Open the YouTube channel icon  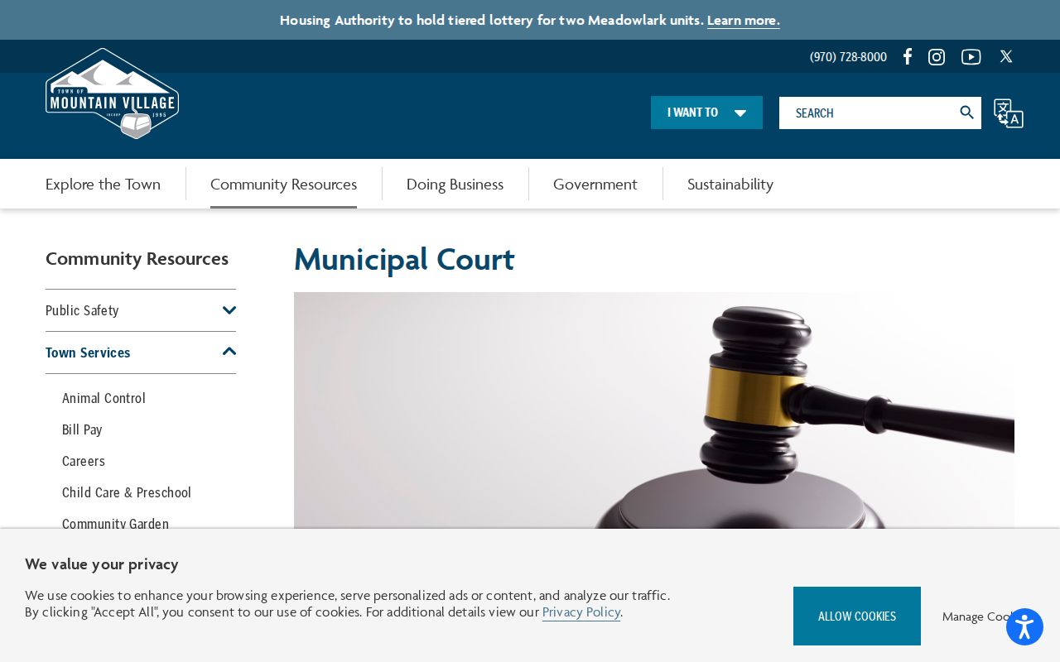pyautogui.click(x=971, y=57)
